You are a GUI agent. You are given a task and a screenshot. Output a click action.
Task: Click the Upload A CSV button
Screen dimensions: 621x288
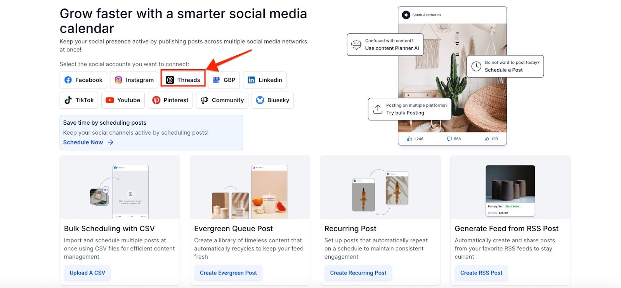(87, 273)
